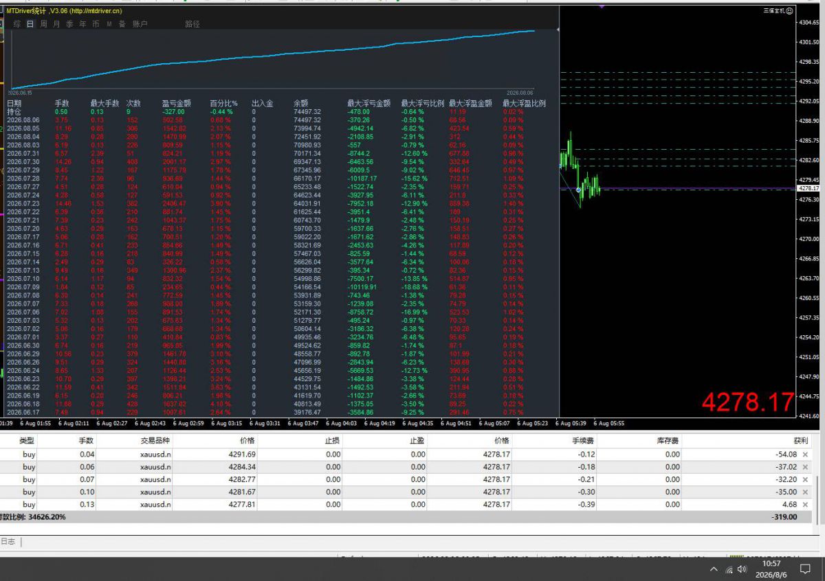This screenshot has height=581, width=825.
Task: Select the 年 yearly statistics tab
Action: 82,24
